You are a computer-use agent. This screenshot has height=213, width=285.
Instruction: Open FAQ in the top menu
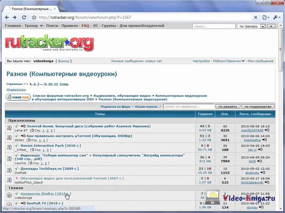(x=85, y=26)
